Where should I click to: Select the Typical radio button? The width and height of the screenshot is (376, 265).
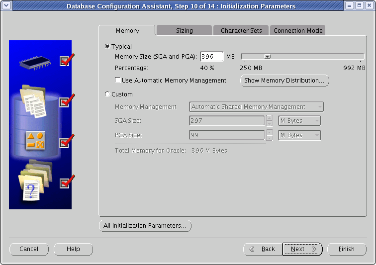coord(107,46)
